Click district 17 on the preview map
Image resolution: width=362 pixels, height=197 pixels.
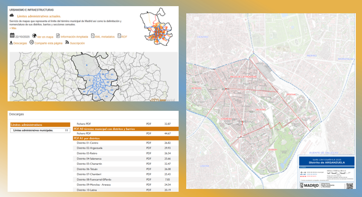click(x=95, y=98)
